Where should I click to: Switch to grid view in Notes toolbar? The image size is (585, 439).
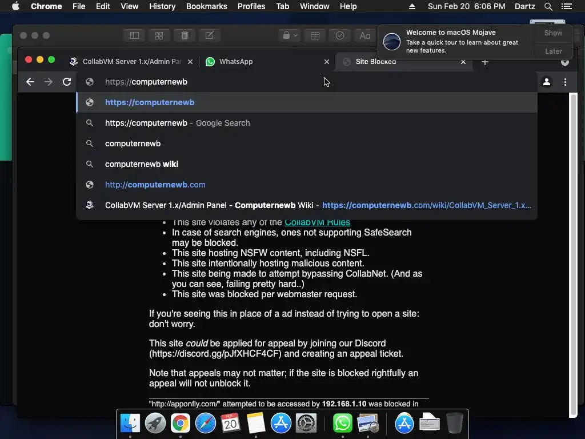coord(159,35)
